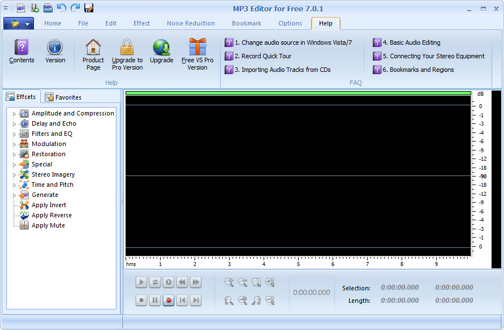Switch to the Home ribbon tab

point(53,23)
